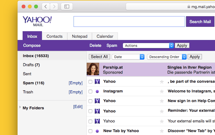Click the Parship.at sponsored ad photo

(93, 69)
